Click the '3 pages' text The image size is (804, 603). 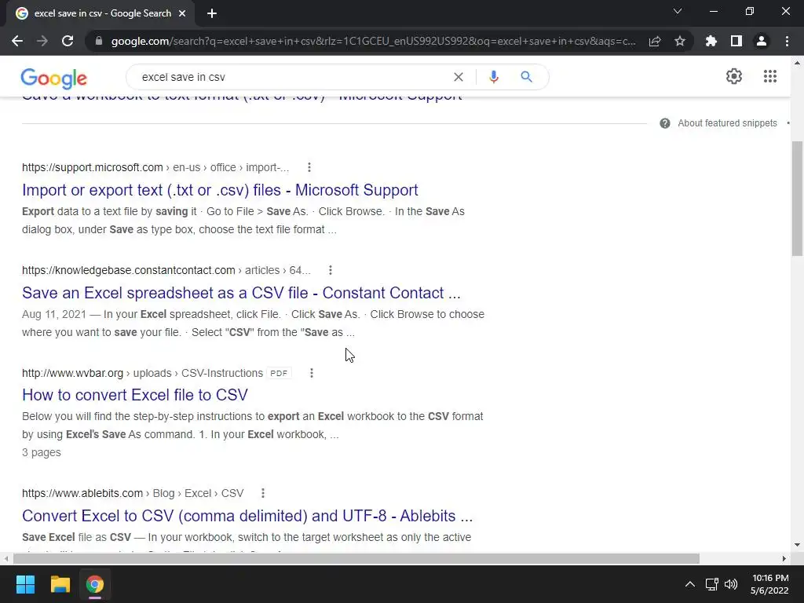[42, 452]
